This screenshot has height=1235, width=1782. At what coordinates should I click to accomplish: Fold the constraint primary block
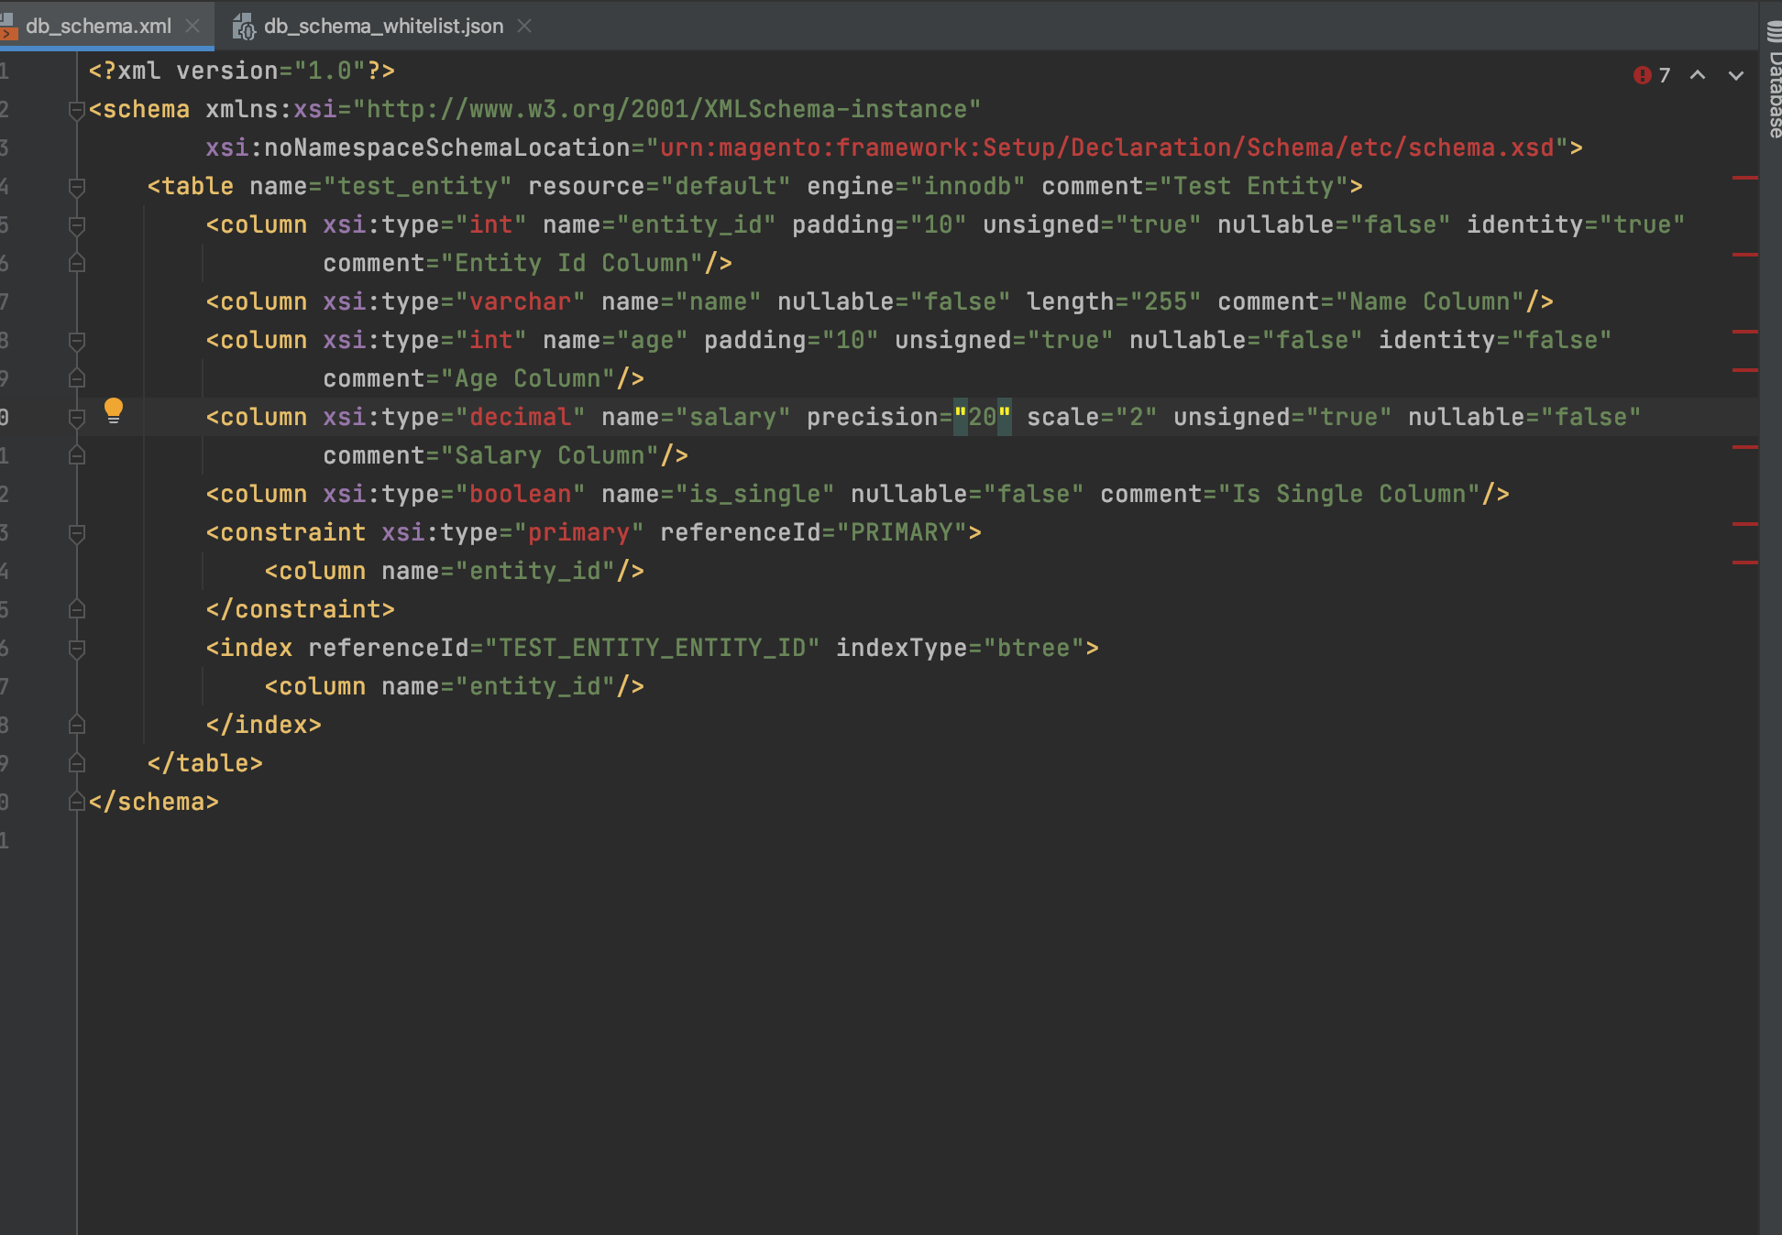point(77,533)
